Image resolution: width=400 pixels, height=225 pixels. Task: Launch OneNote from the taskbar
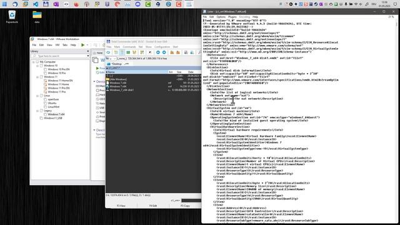pos(56,4)
